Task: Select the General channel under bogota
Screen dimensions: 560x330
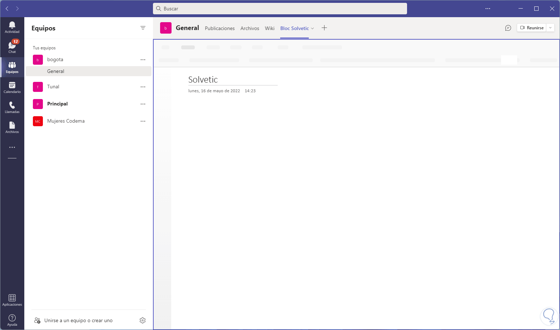Action: coord(89,71)
